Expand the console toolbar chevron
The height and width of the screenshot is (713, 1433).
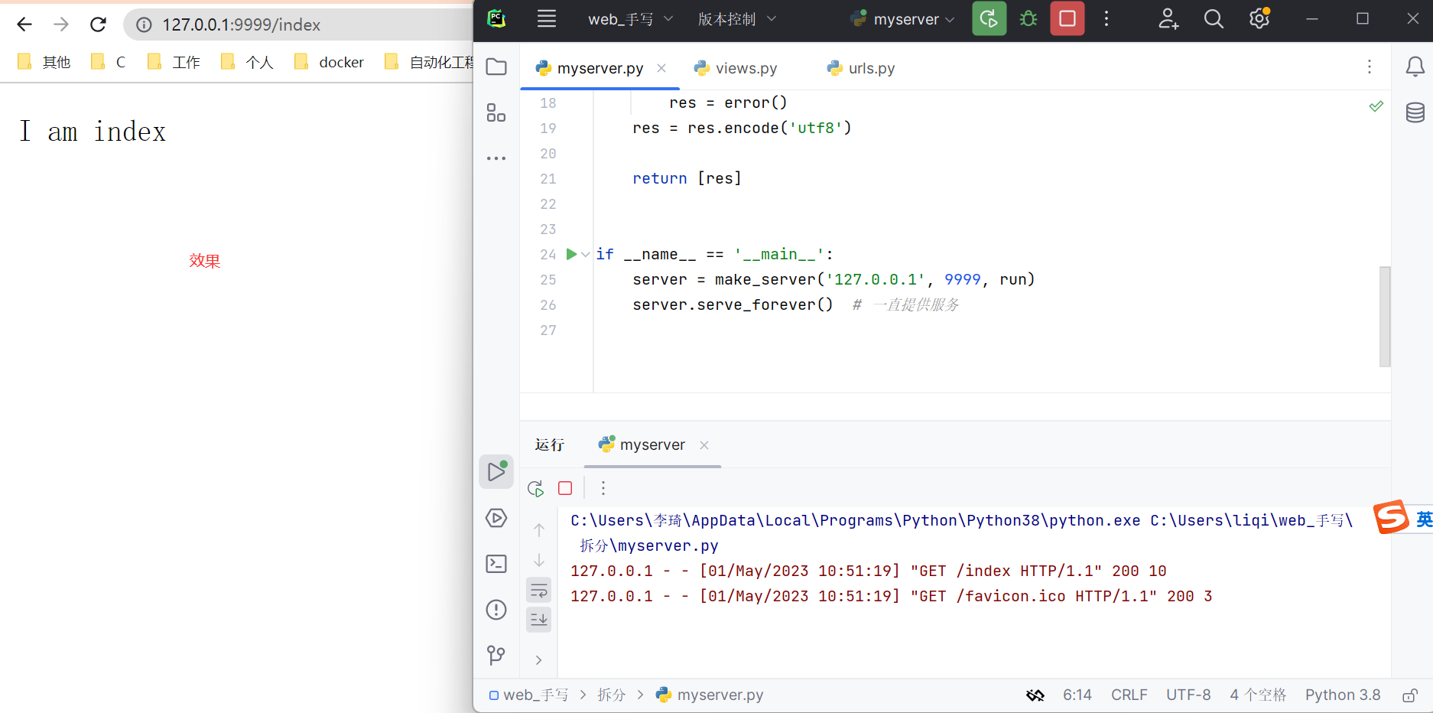coord(539,659)
